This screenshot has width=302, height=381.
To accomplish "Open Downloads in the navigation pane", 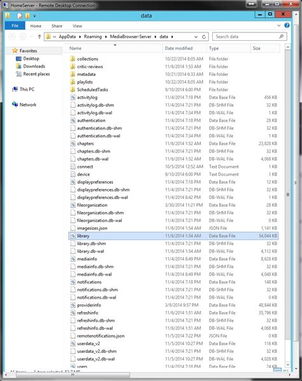I will [34, 66].
